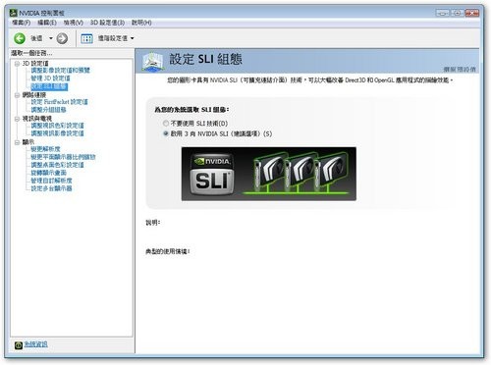491x365 pixels.
Task: Click the 後退 button label
Action: (36, 38)
